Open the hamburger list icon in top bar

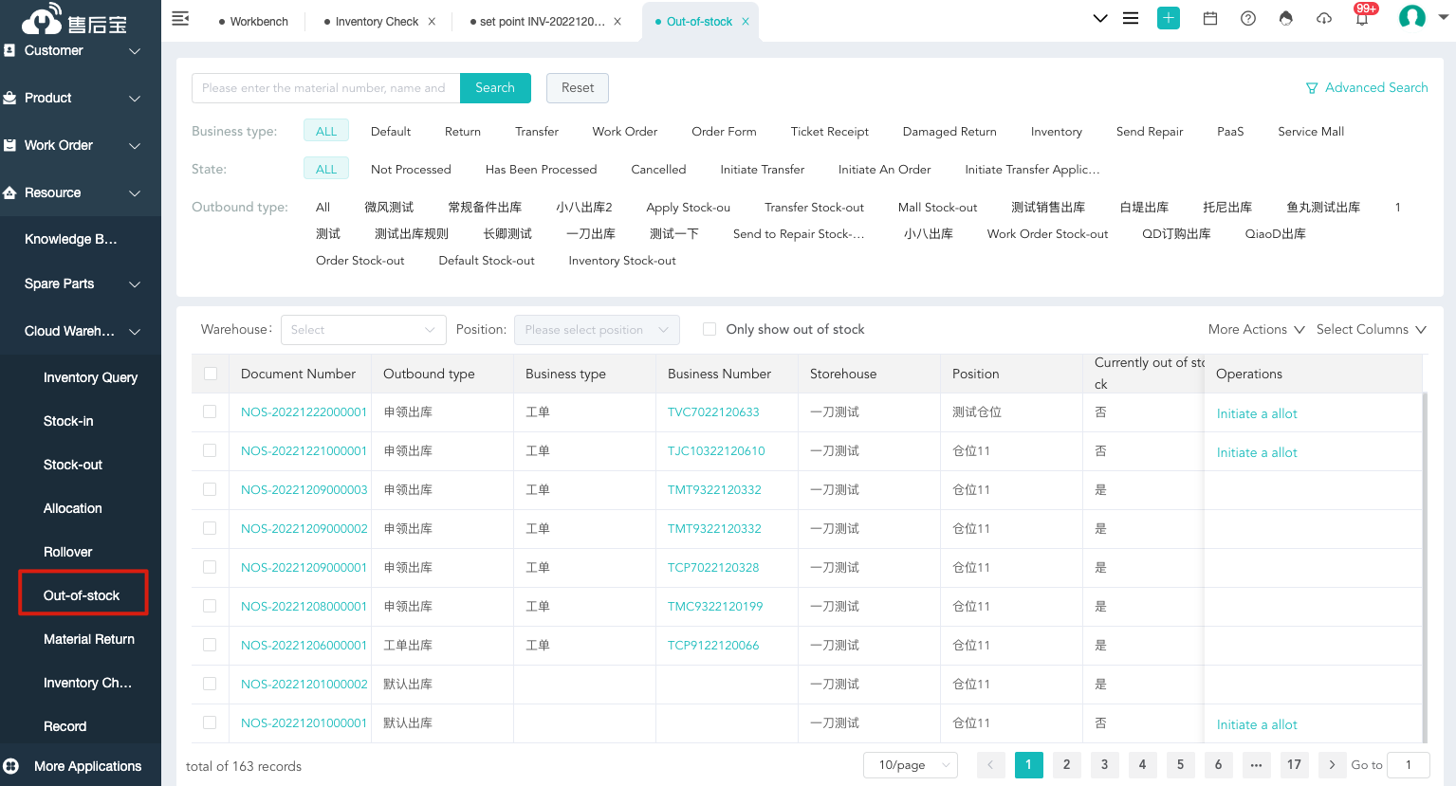[1131, 18]
